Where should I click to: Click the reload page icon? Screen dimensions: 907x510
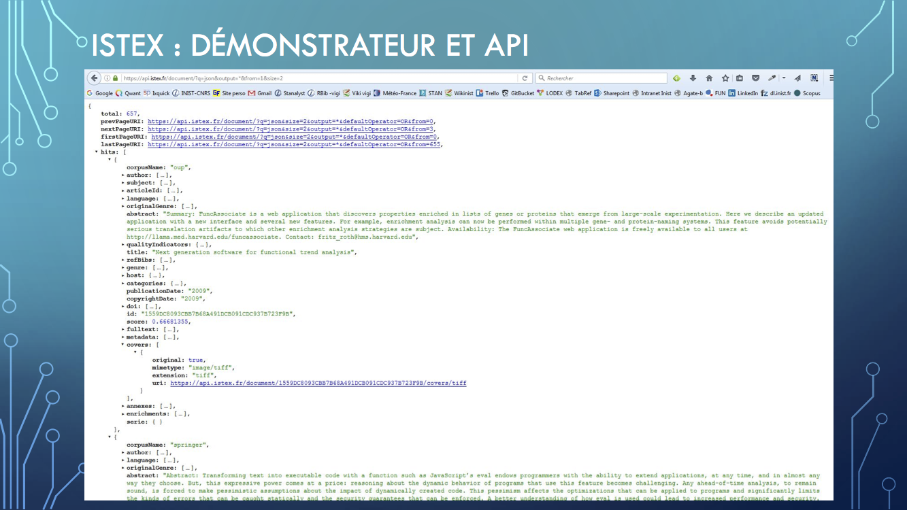(525, 78)
